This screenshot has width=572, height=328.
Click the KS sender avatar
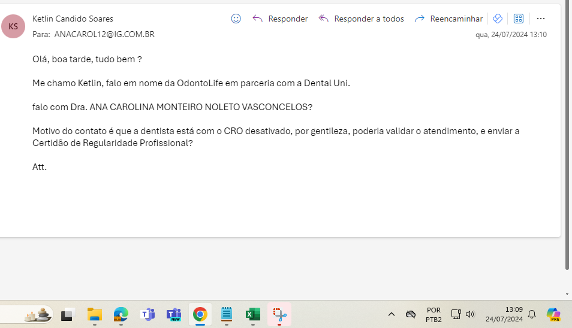pyautogui.click(x=13, y=26)
